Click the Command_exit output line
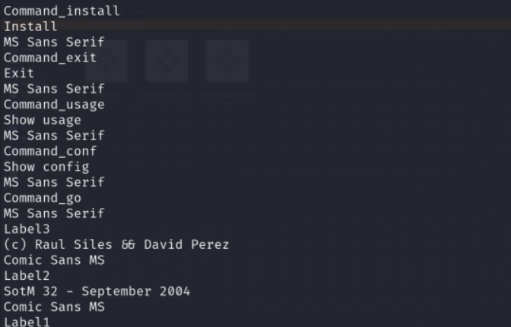The image size is (511, 327). click(50, 58)
